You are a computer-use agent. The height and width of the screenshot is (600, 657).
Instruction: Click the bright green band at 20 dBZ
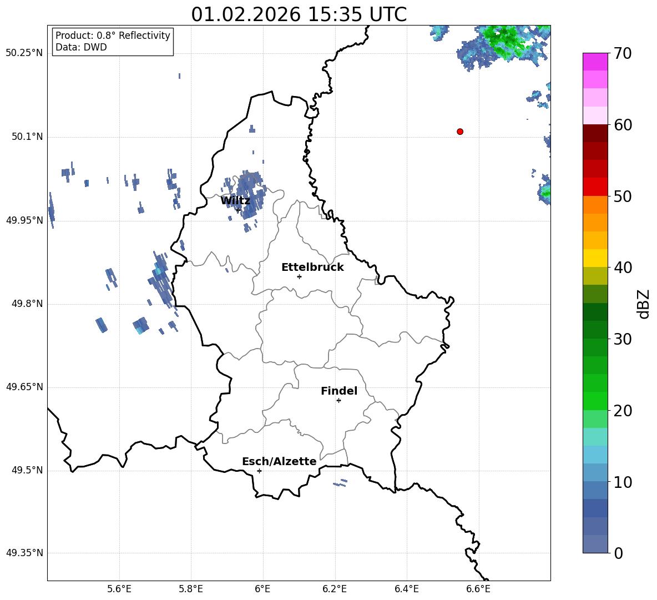coord(595,401)
